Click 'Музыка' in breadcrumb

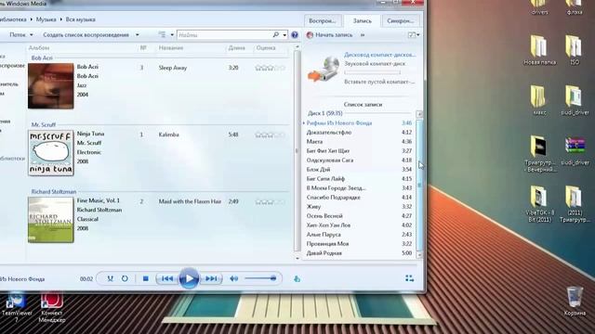[x=46, y=19]
